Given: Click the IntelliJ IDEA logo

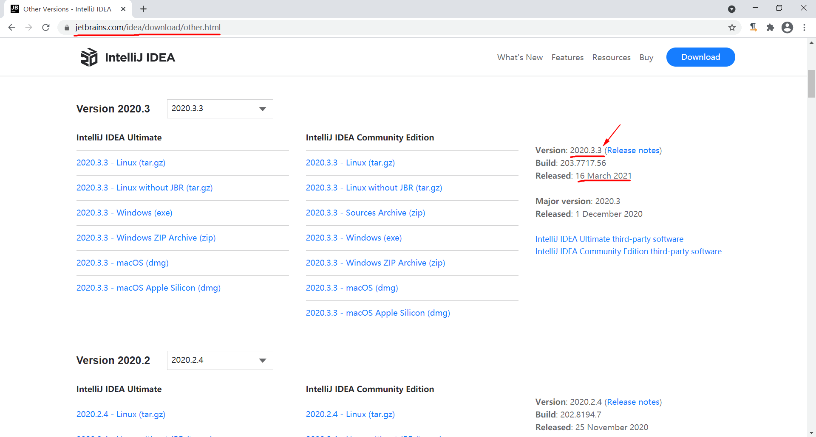Looking at the screenshot, I should click(x=127, y=57).
